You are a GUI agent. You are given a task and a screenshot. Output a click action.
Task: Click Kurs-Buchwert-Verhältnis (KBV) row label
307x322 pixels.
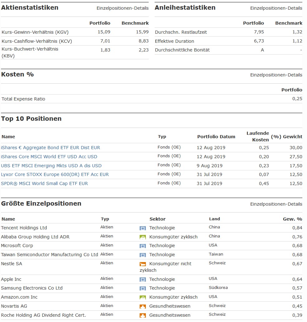pos(30,52)
